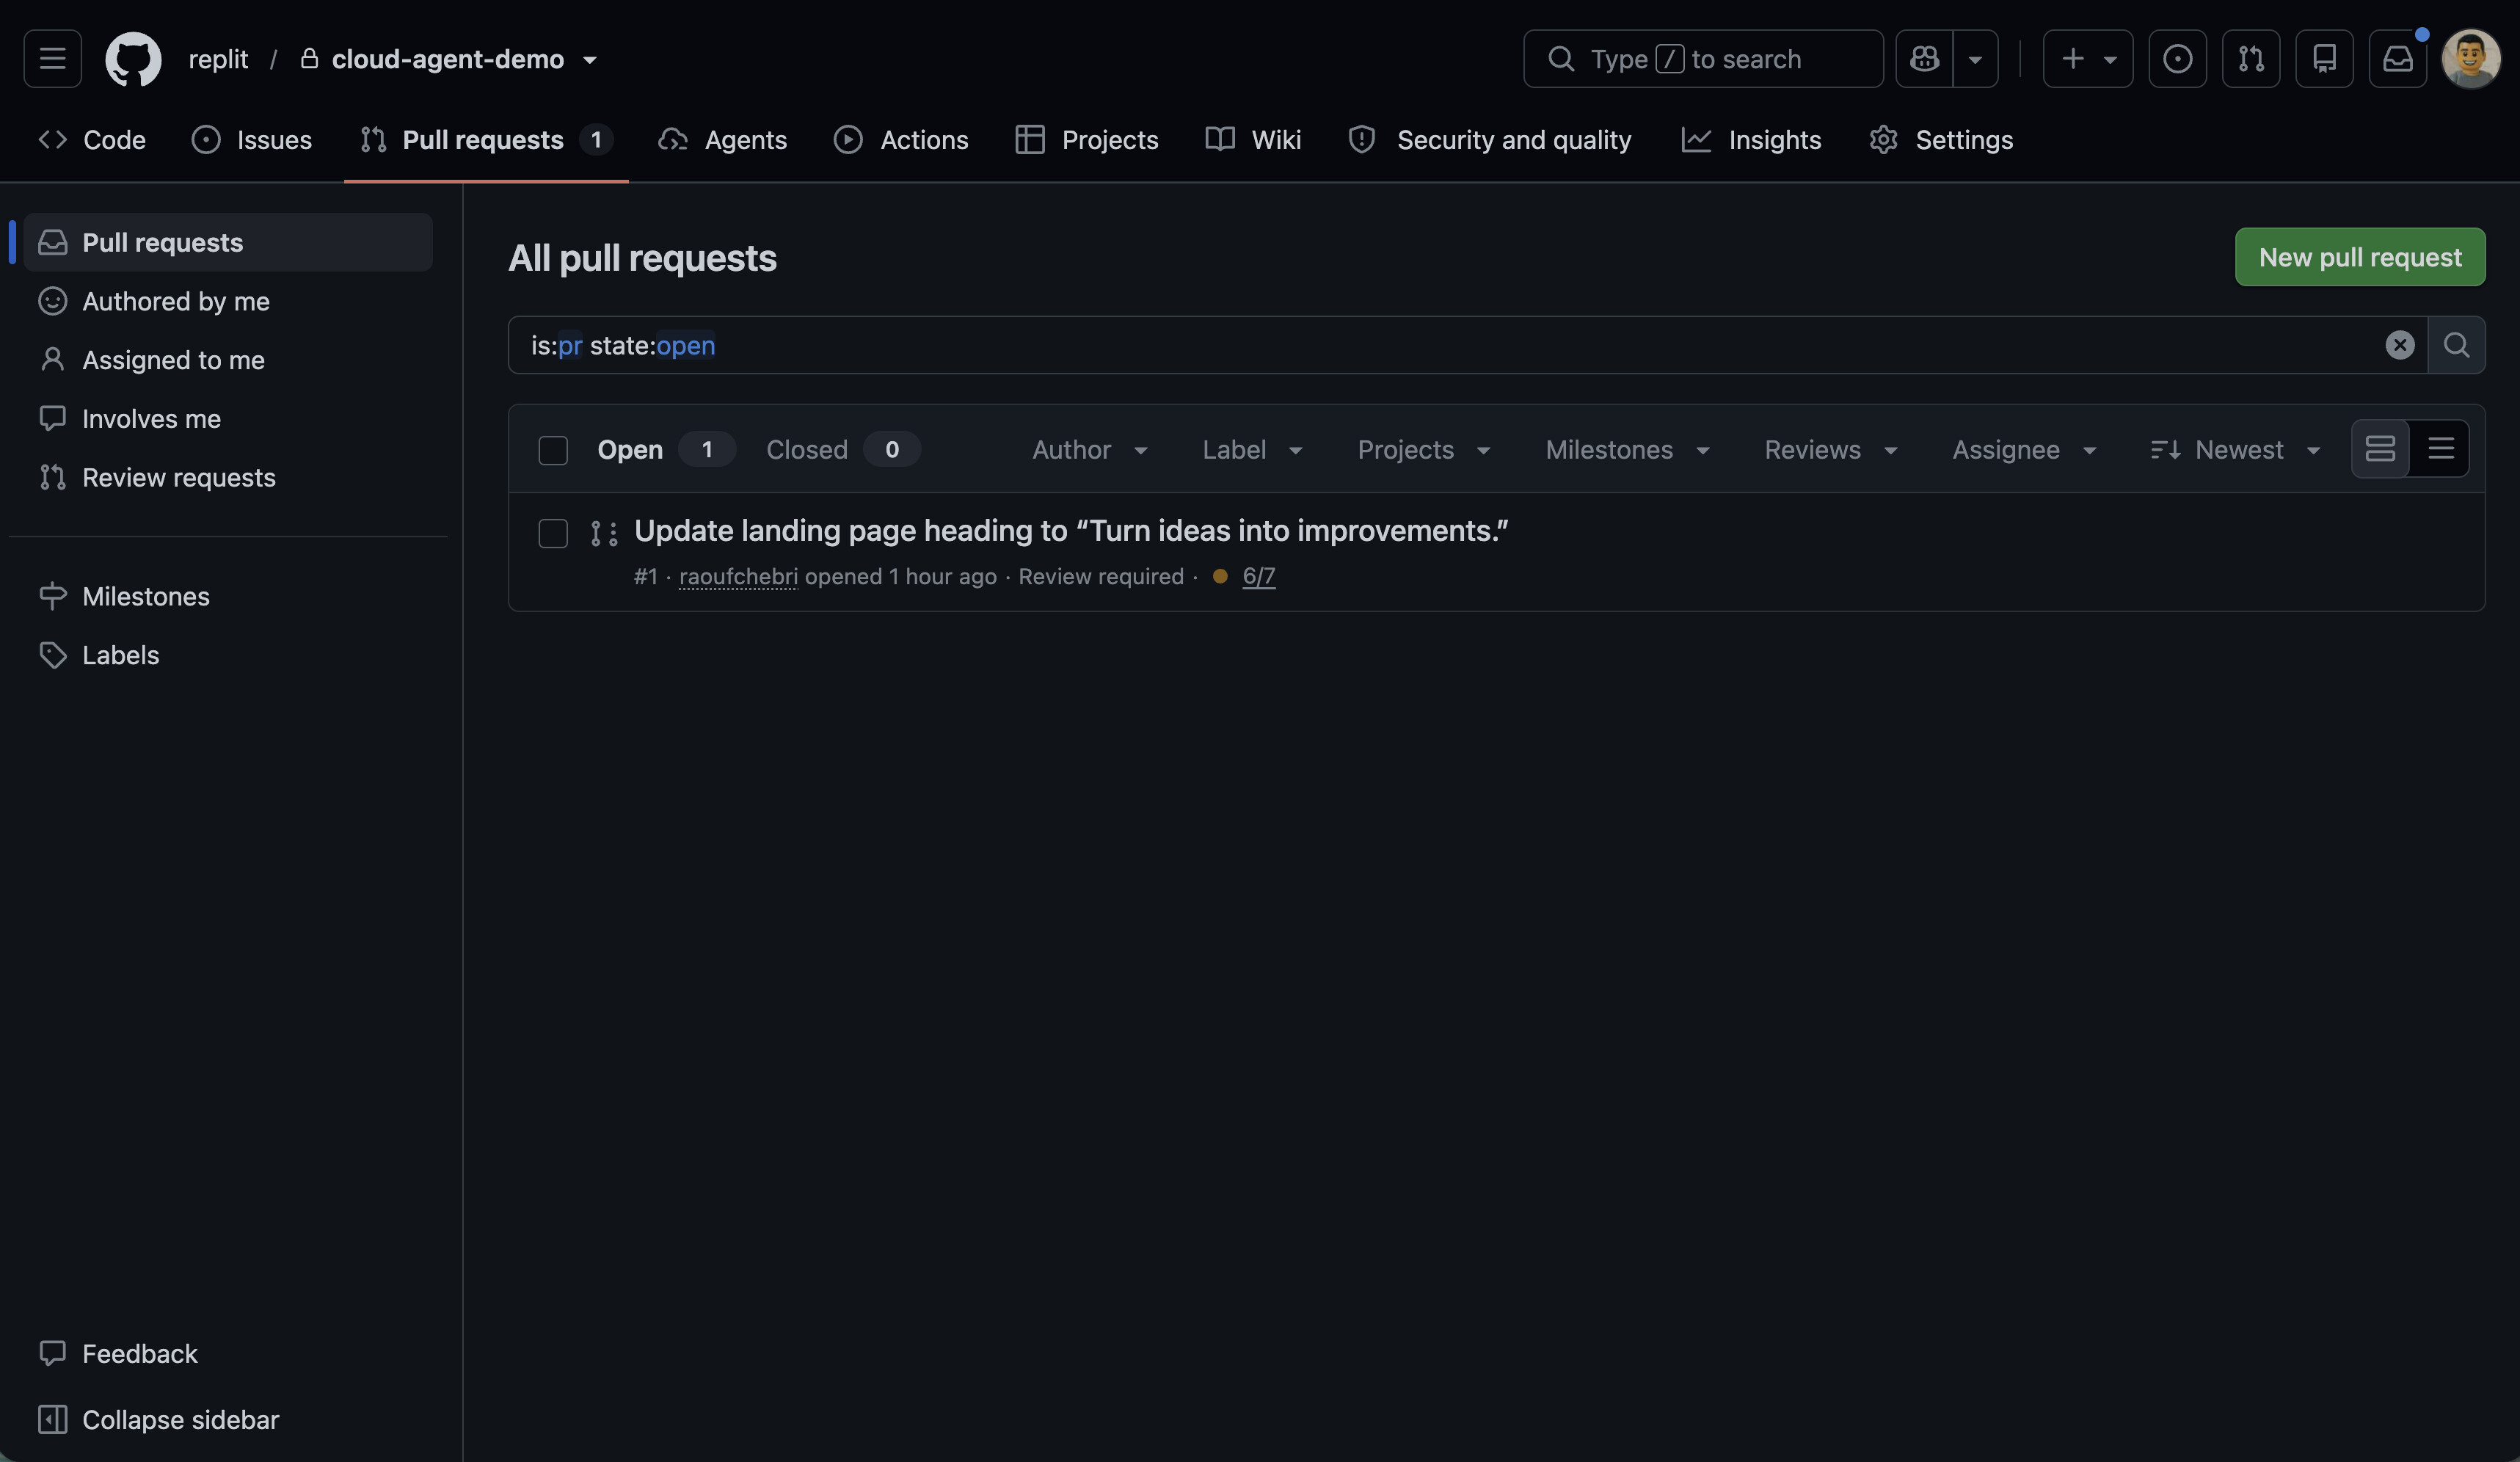Clear the filter query with X icon
The height and width of the screenshot is (1462, 2520).
[x=2399, y=345]
